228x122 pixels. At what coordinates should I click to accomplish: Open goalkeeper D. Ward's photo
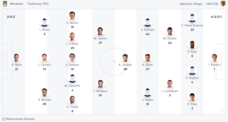pos(17,58)
